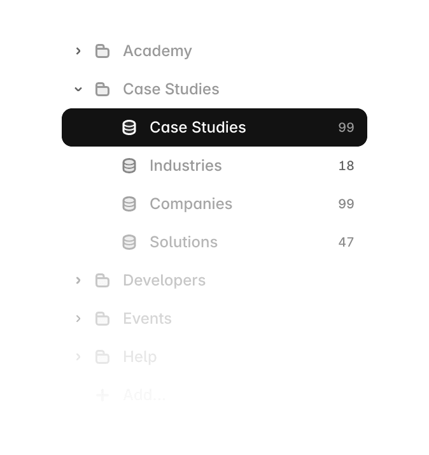Click the Help folder icon
The width and height of the screenshot is (429, 455).
[102, 357]
